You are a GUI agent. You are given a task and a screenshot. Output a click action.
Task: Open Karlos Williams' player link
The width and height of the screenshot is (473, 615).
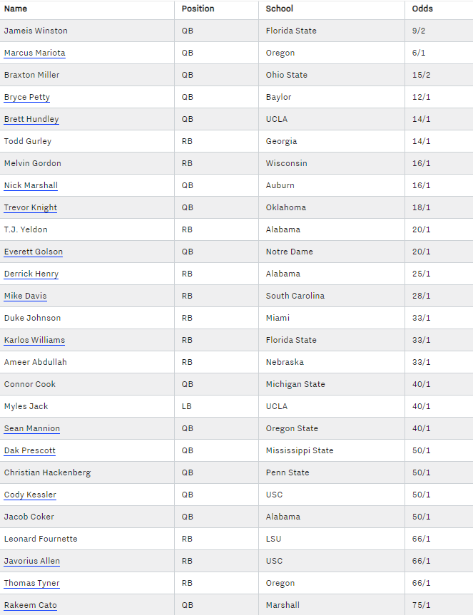click(x=34, y=340)
